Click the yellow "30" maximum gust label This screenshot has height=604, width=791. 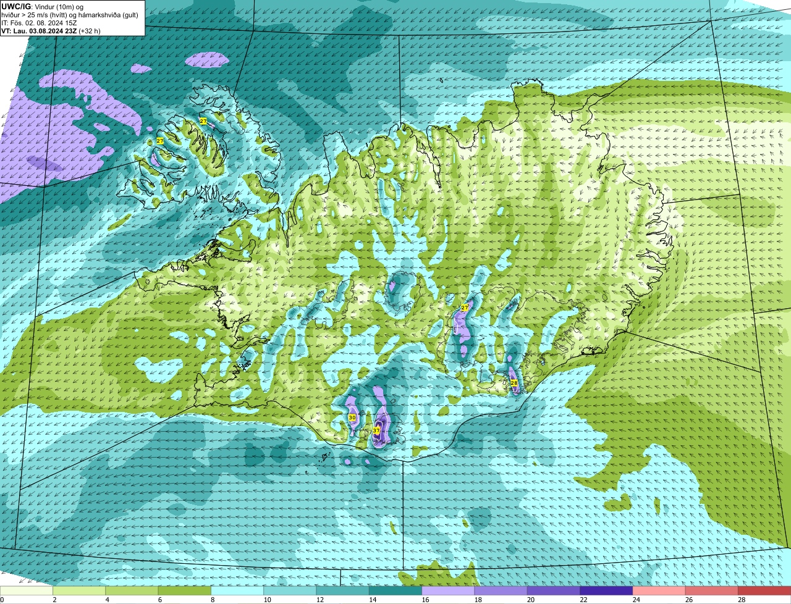click(x=352, y=417)
